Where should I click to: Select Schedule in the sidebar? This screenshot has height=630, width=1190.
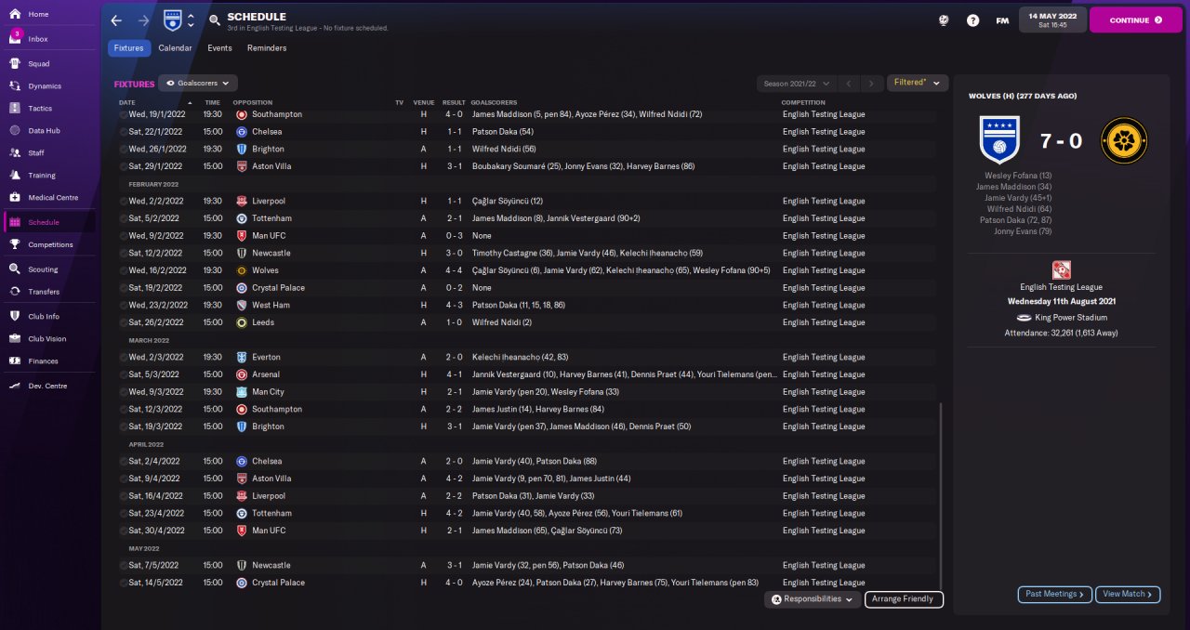click(48, 222)
